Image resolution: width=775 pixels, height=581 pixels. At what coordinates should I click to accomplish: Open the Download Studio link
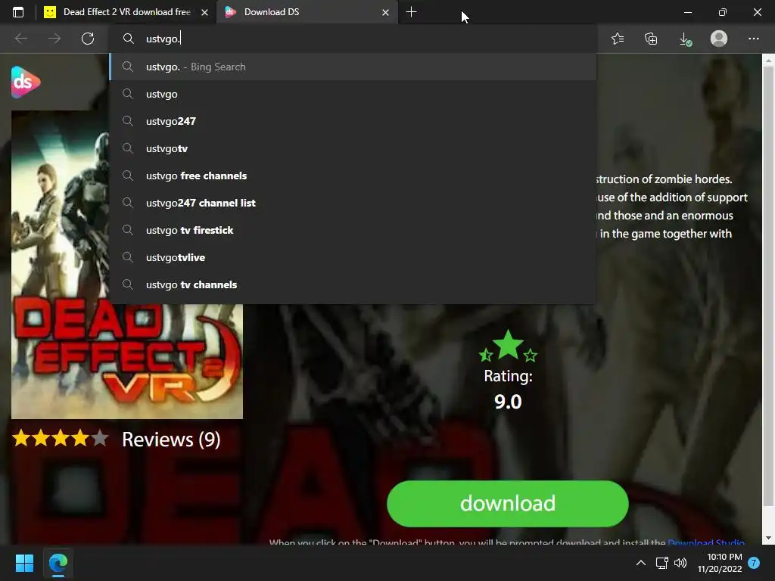click(706, 542)
